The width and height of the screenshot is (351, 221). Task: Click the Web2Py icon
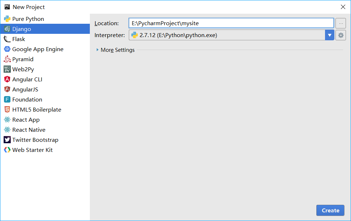7,69
